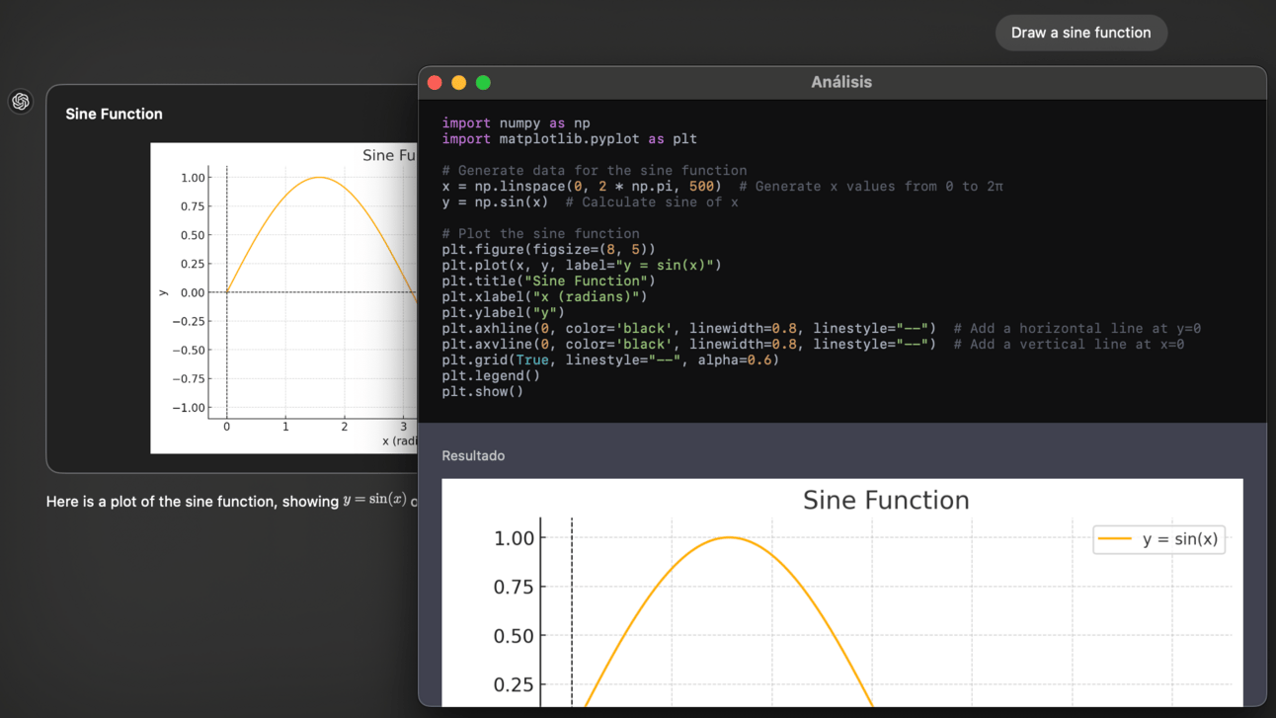Maximize the Análisis window with green button

point(483,83)
